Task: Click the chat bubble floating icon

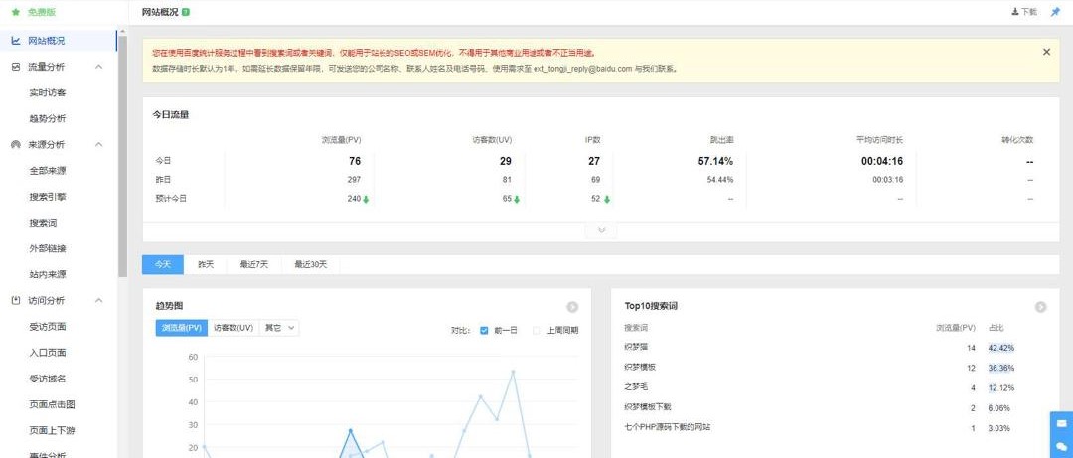Action: pos(1061,447)
